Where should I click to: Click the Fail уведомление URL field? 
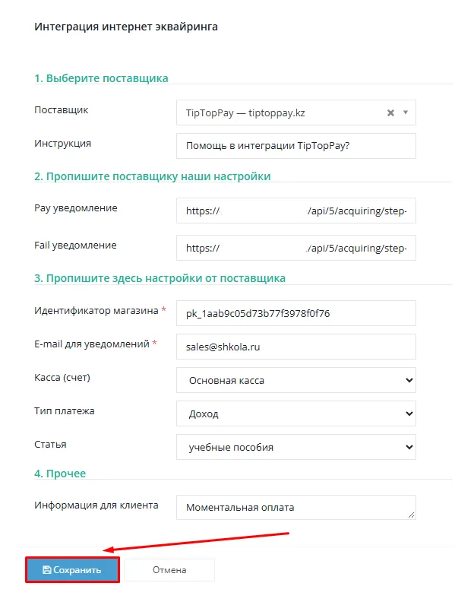pos(295,248)
